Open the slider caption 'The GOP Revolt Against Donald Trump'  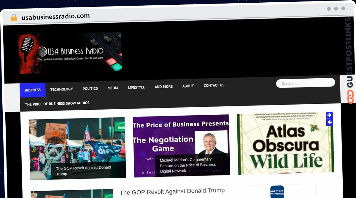click(83, 171)
